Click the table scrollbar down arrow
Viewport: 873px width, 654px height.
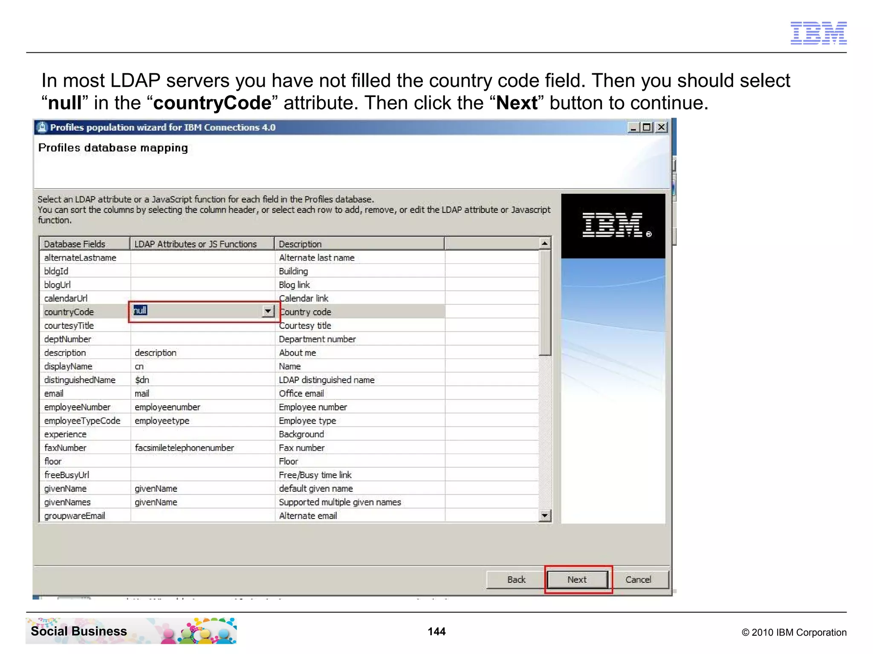pos(545,516)
